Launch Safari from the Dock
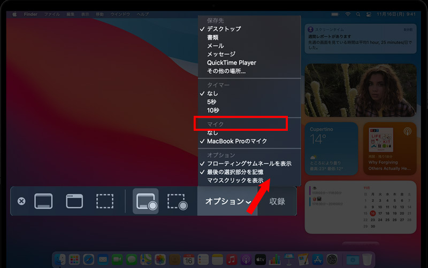Image resolution: width=428 pixels, height=268 pixels. pyautogui.click(x=89, y=259)
